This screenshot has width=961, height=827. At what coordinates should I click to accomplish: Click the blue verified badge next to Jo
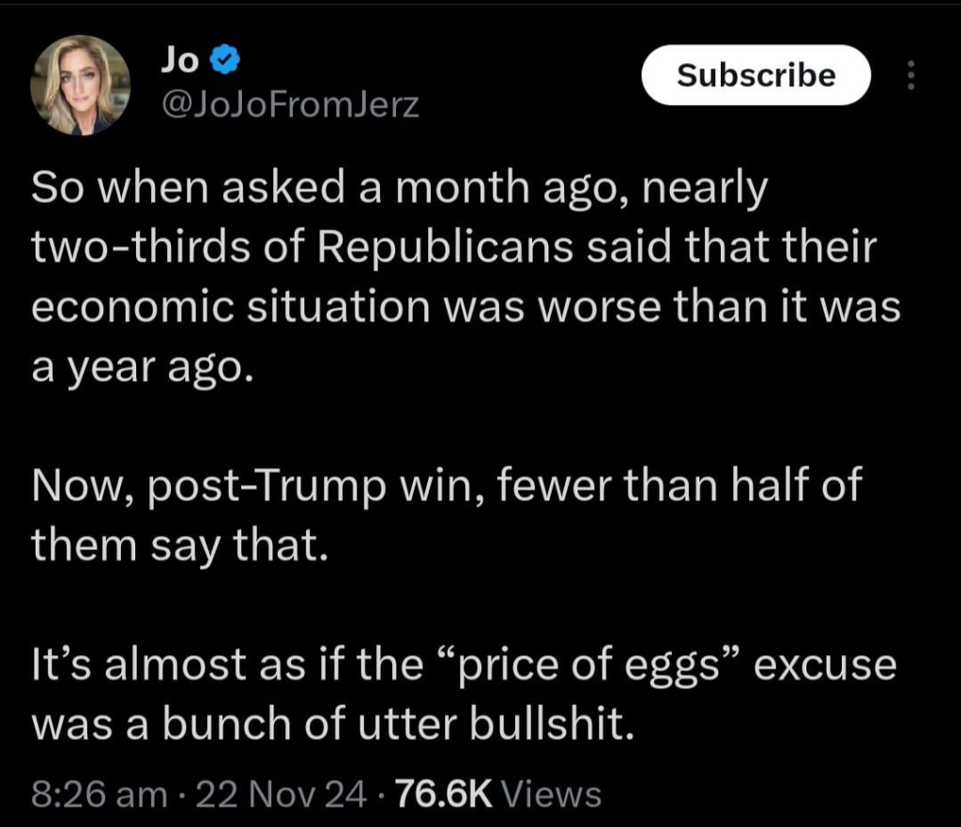coord(222,63)
